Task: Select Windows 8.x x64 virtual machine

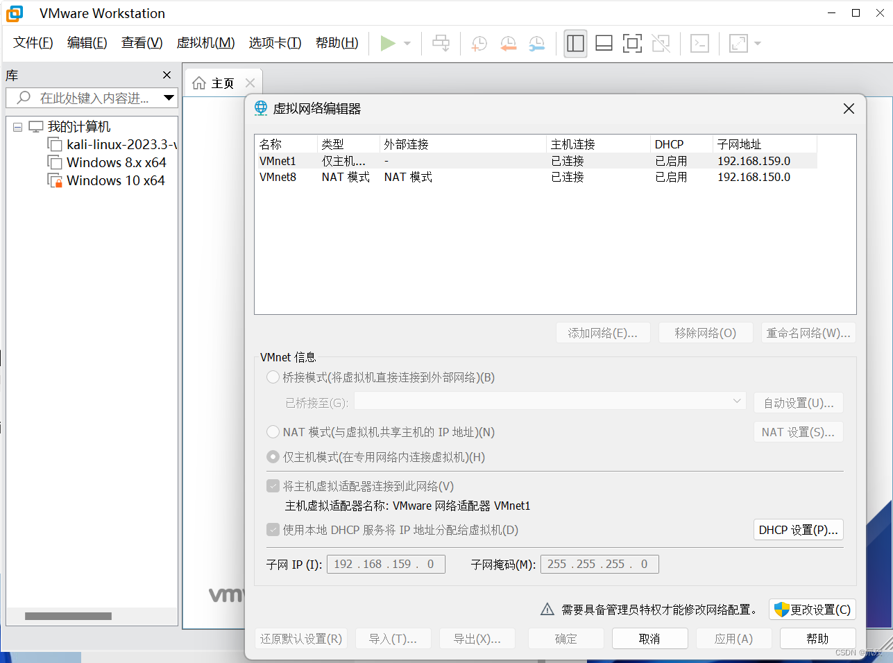Action: (x=117, y=163)
